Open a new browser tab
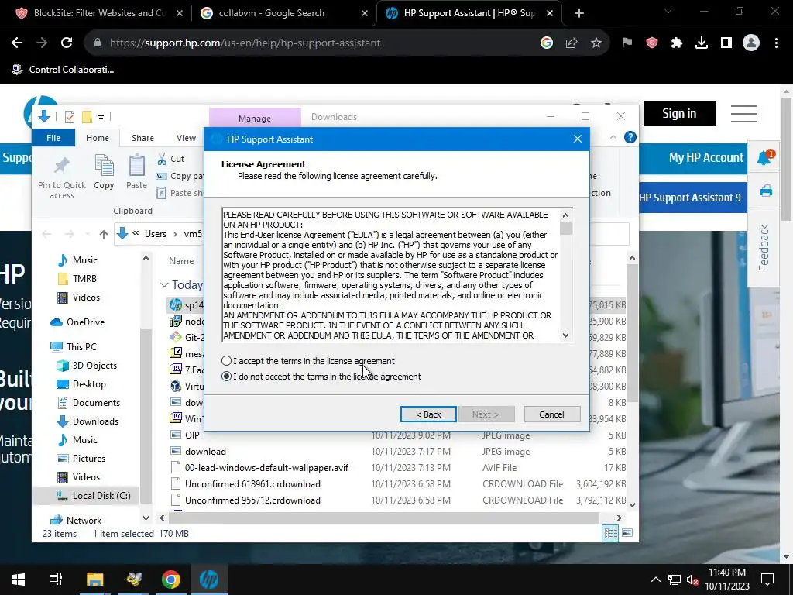 [x=579, y=13]
